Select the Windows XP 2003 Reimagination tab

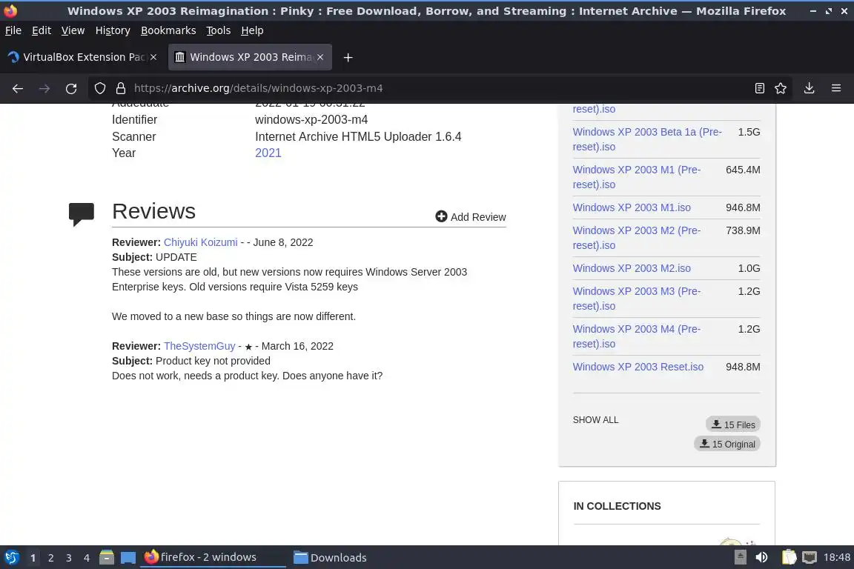point(250,57)
